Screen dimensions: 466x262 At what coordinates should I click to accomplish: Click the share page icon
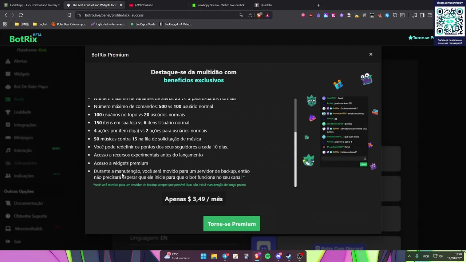250,15
